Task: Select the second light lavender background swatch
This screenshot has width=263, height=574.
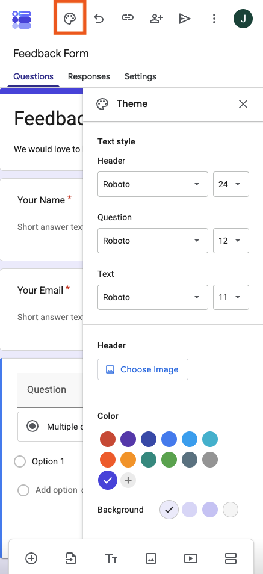Action: pyautogui.click(x=190, y=510)
